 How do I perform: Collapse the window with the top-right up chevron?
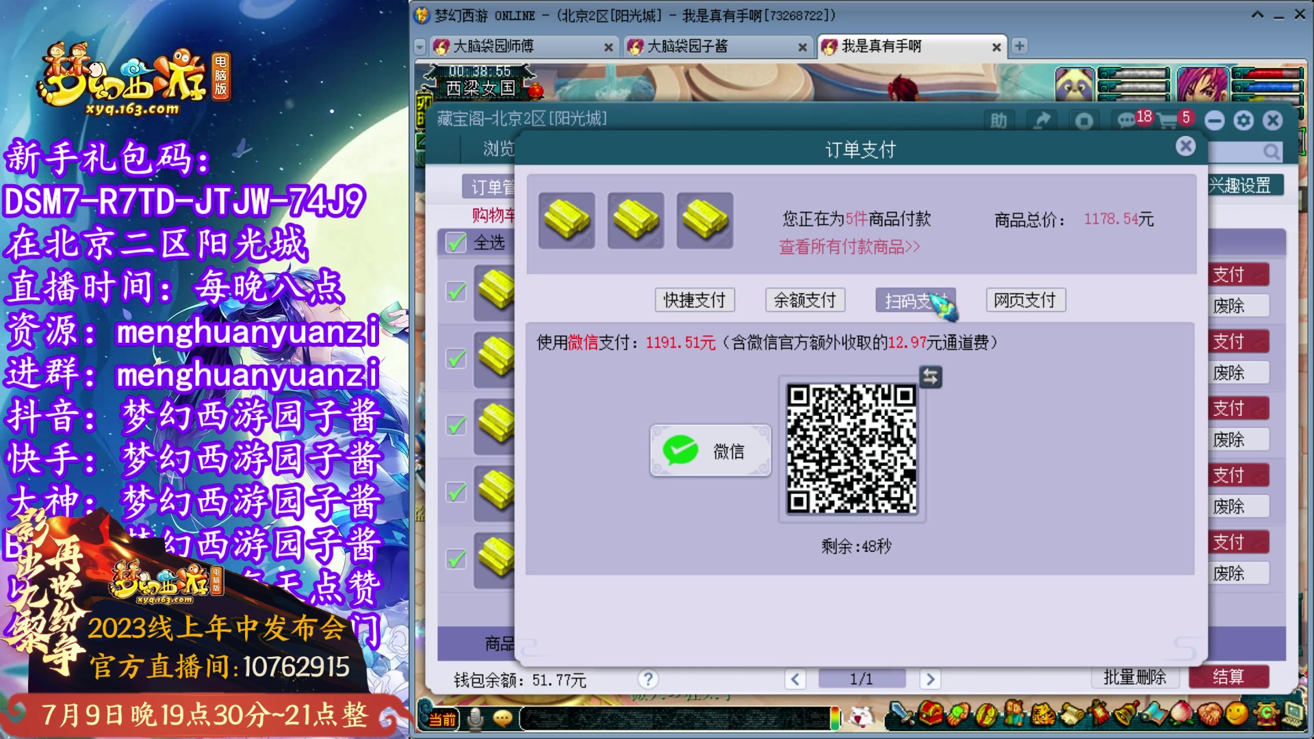1257,14
